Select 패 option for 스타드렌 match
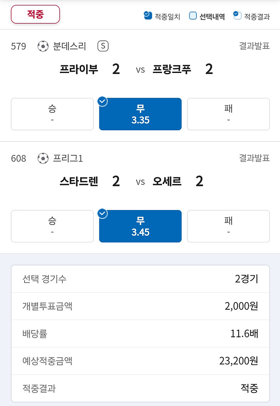 228,226
